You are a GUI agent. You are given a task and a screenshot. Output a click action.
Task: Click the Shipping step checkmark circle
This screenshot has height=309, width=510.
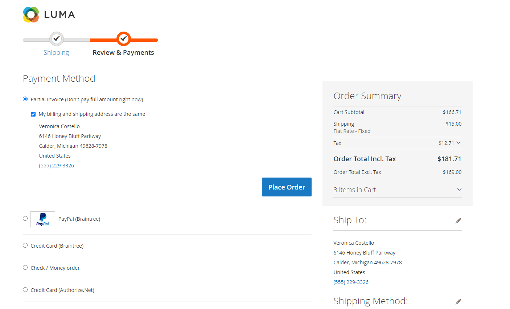click(56, 38)
